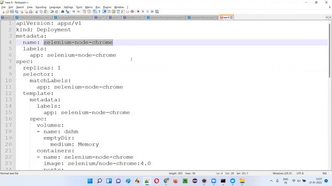This screenshot has height=186, width=332.
Task: Open the Plugins menu
Action: click(x=107, y=7)
